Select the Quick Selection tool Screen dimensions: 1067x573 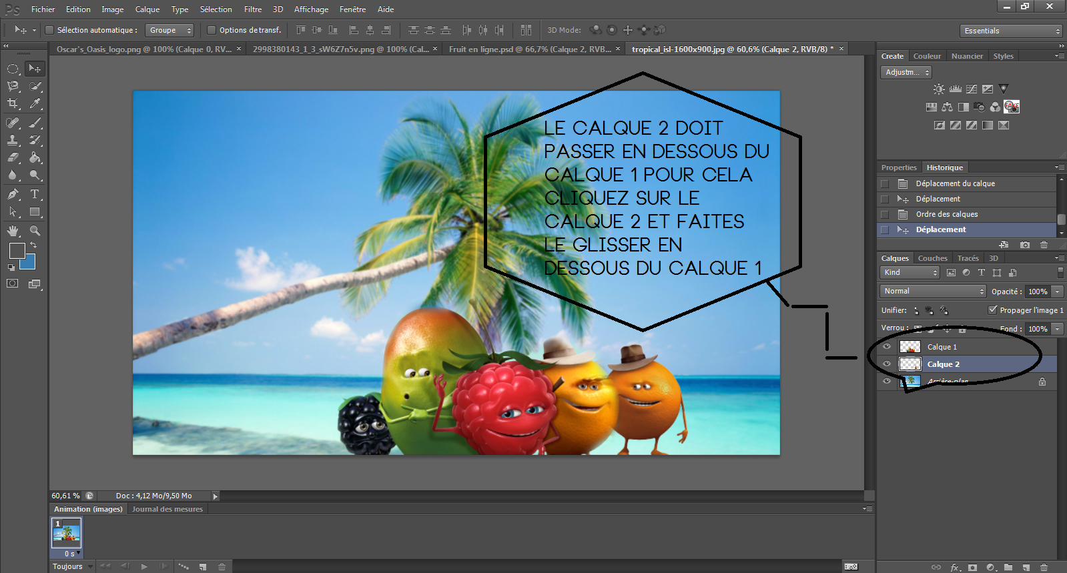tap(35, 86)
